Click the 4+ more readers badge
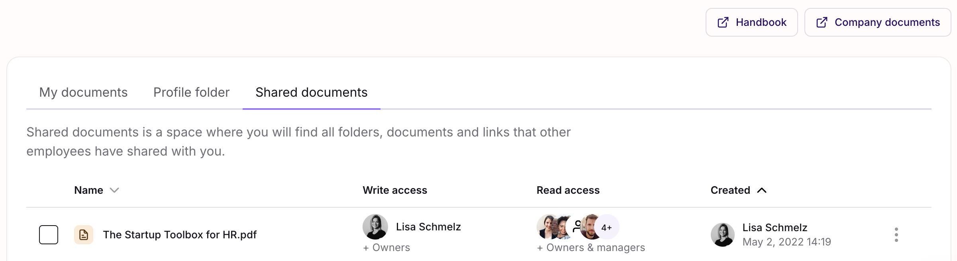This screenshot has width=957, height=261. coord(607,228)
